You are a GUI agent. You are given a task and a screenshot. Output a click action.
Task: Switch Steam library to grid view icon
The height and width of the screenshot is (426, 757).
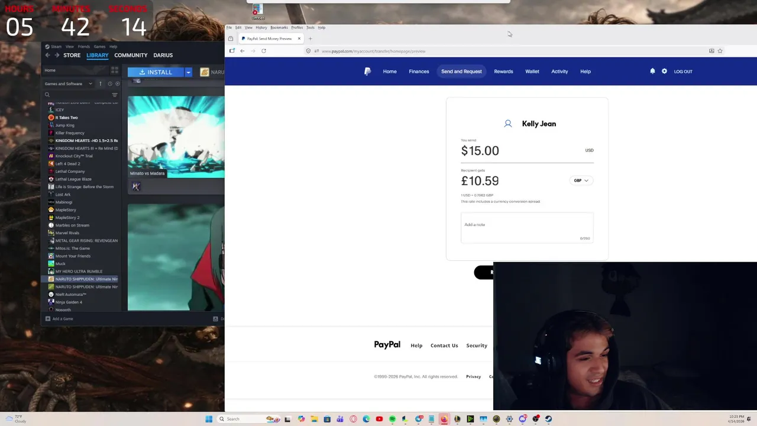click(115, 70)
